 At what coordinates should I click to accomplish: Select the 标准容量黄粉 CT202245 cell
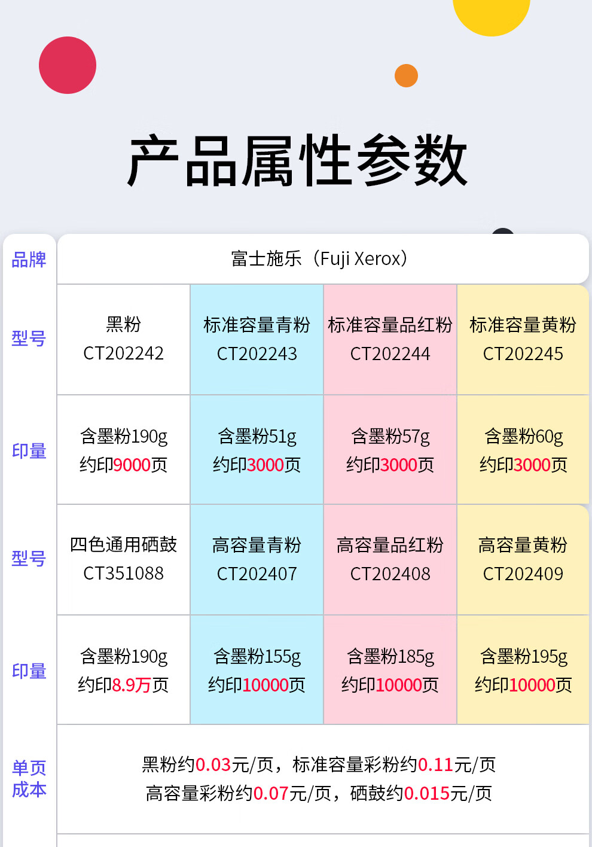(523, 339)
